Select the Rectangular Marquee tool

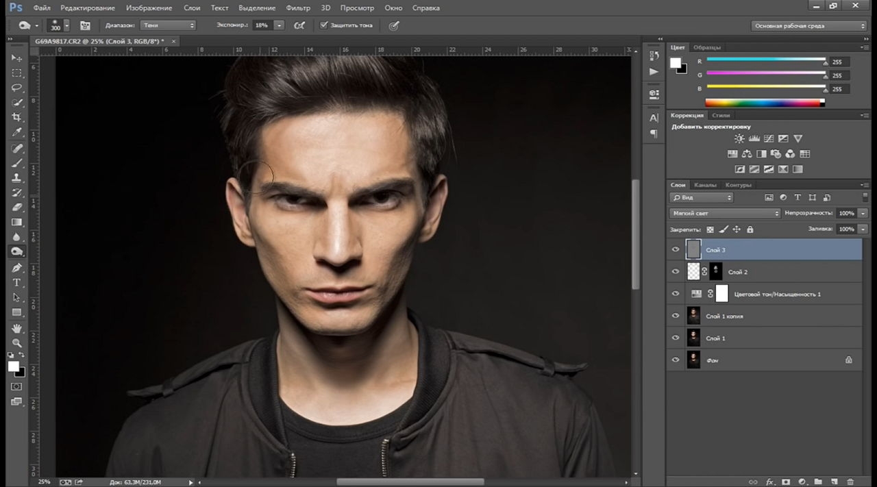16,73
